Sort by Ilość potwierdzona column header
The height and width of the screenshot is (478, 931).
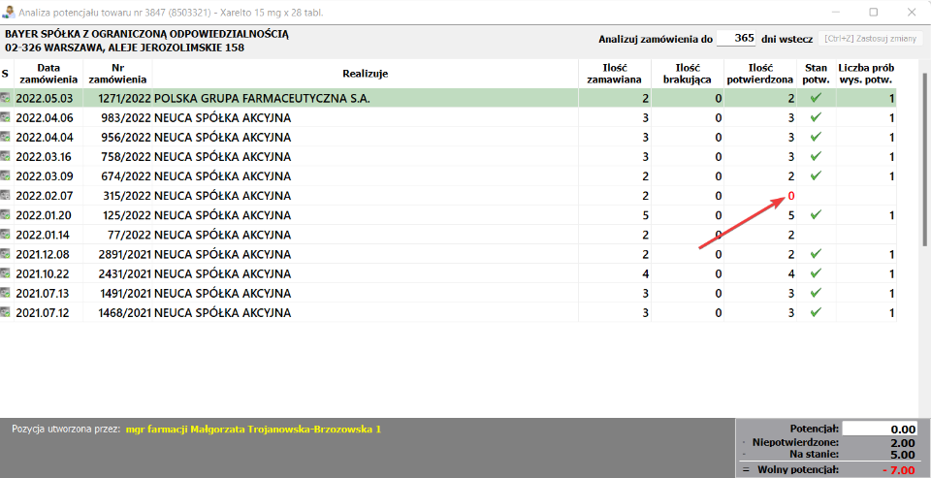(759, 74)
